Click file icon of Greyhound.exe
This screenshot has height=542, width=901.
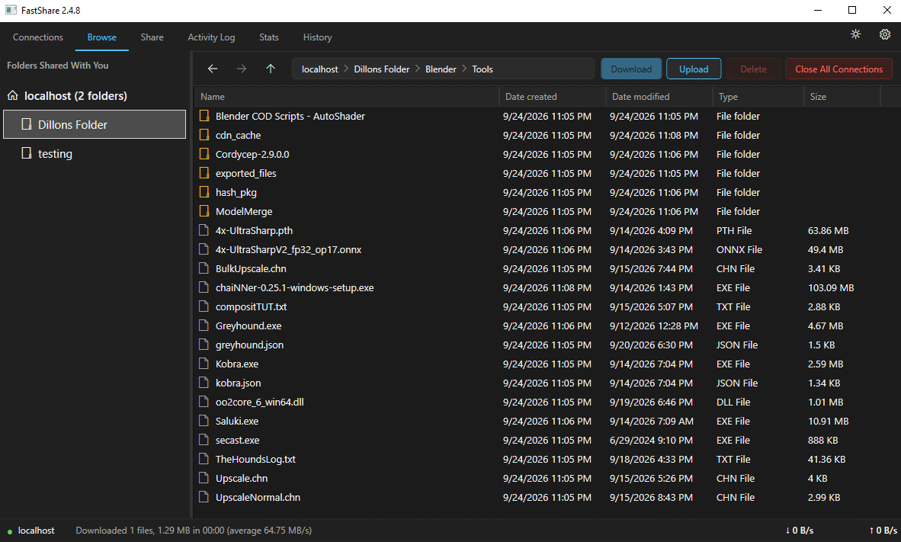coord(204,326)
